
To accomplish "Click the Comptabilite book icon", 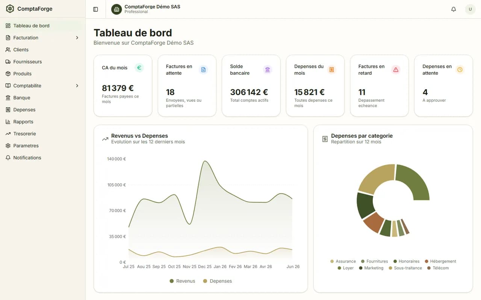I will tap(8, 86).
